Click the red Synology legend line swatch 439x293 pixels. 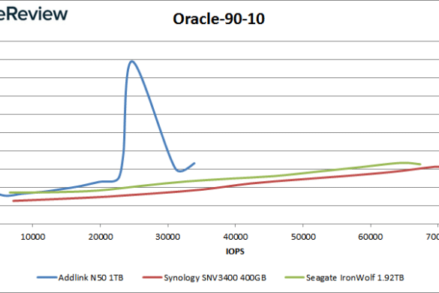click(152, 277)
